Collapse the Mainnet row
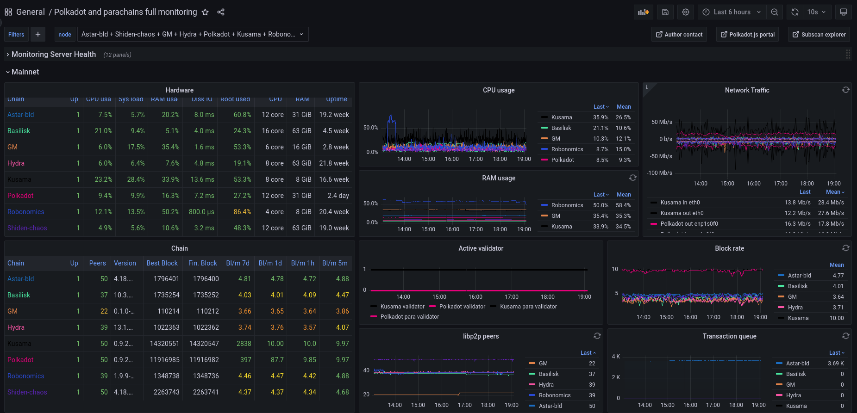The width and height of the screenshot is (857, 413). point(25,72)
